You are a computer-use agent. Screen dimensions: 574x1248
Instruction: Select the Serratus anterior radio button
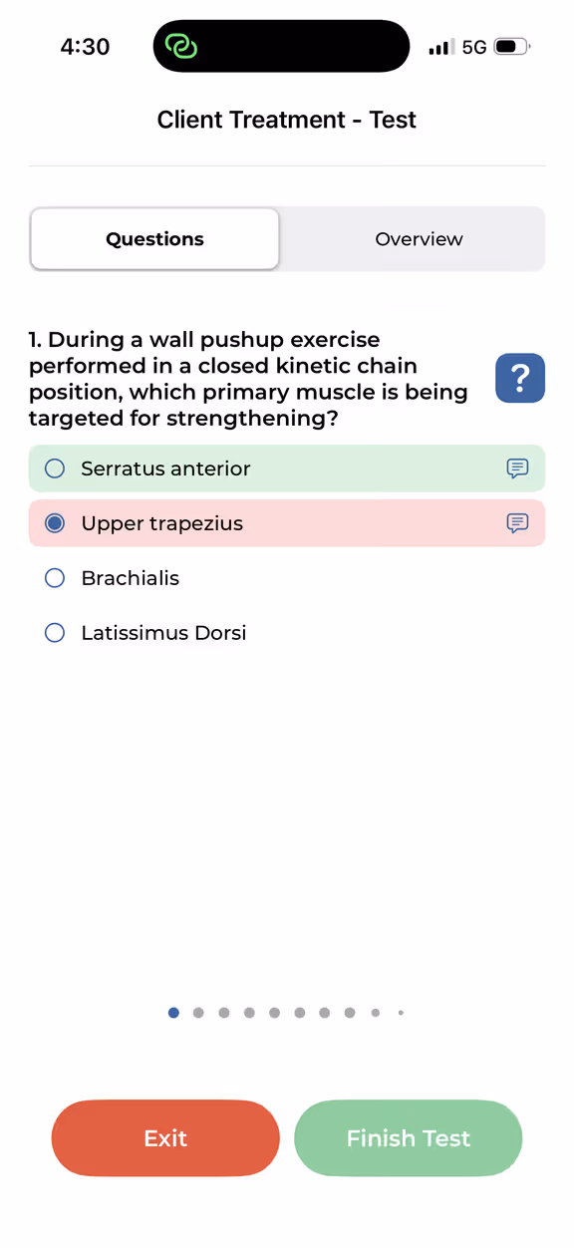click(x=55, y=468)
